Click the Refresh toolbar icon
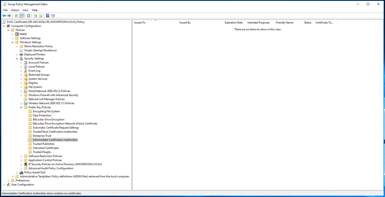The height and width of the screenshot is (197, 385). pos(35,16)
